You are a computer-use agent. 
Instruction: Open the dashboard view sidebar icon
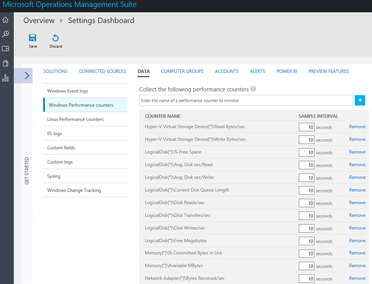click(5, 49)
